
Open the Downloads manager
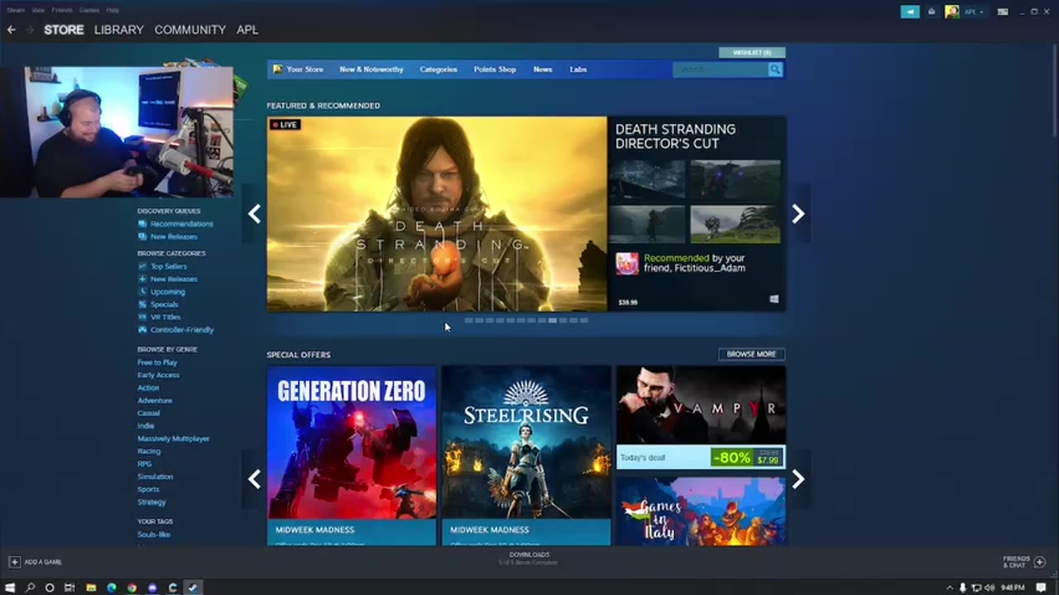tap(529, 559)
